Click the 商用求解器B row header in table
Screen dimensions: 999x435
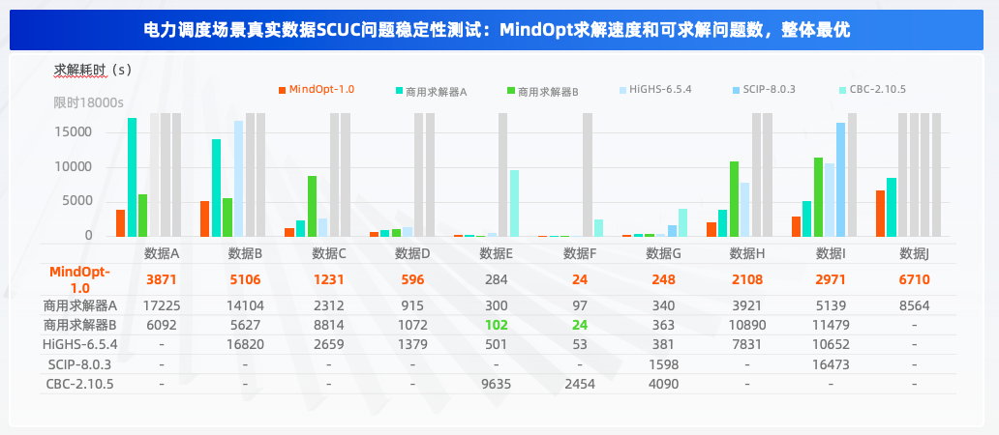(79, 324)
